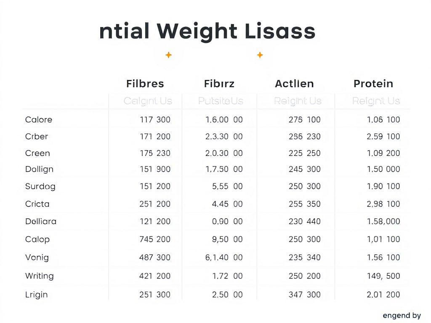
Task: Click the Vonig row label
Action: click(x=37, y=258)
